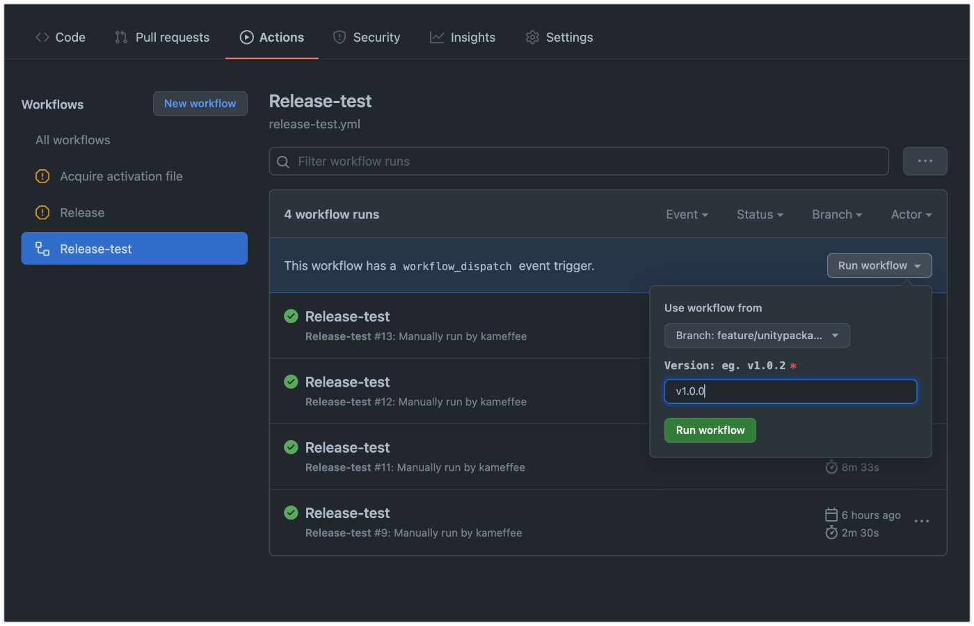Open the Actor filter dropdown

(x=911, y=214)
